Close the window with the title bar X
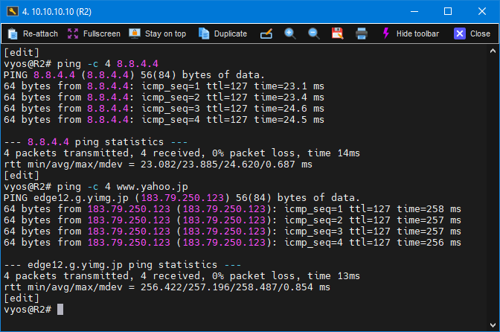 [x=482, y=11]
